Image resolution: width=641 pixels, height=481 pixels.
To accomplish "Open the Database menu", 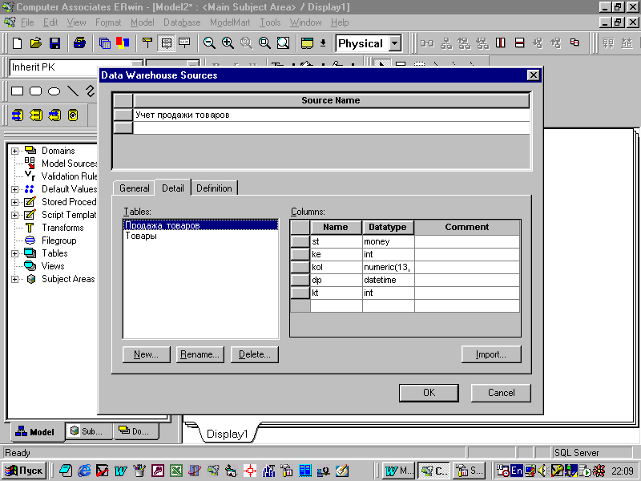I will [182, 22].
